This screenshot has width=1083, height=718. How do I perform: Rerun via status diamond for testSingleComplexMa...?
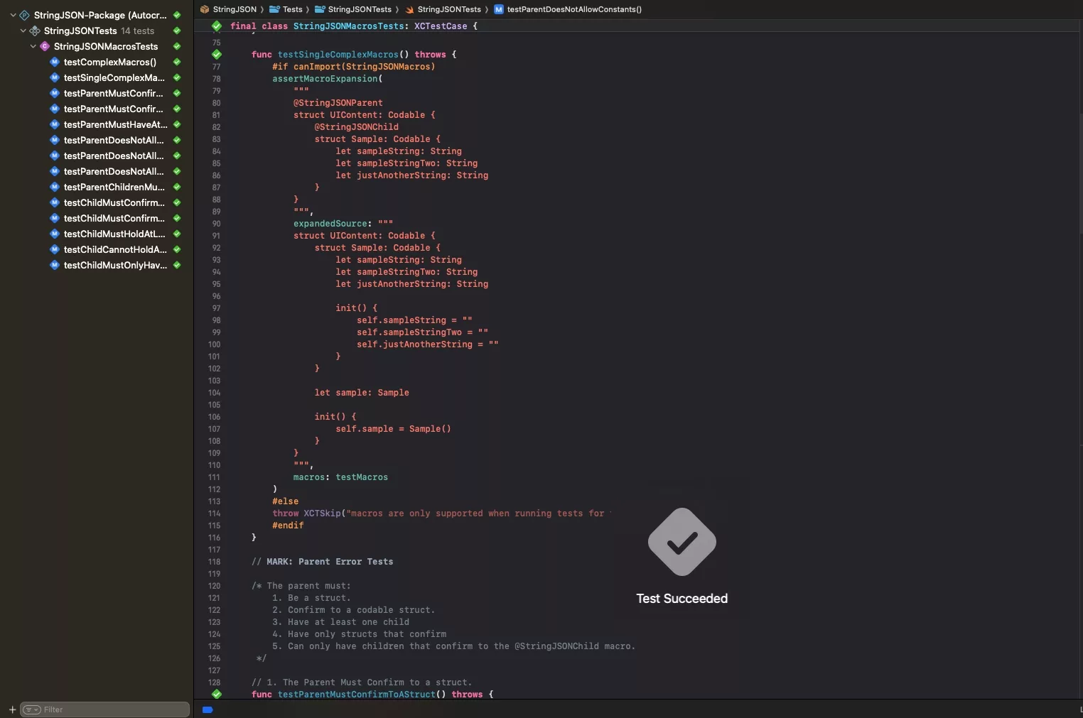(x=177, y=77)
